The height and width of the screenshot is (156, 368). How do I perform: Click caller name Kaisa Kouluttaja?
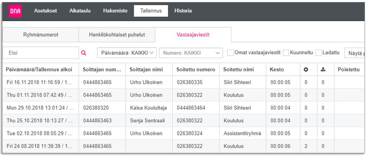point(148,108)
